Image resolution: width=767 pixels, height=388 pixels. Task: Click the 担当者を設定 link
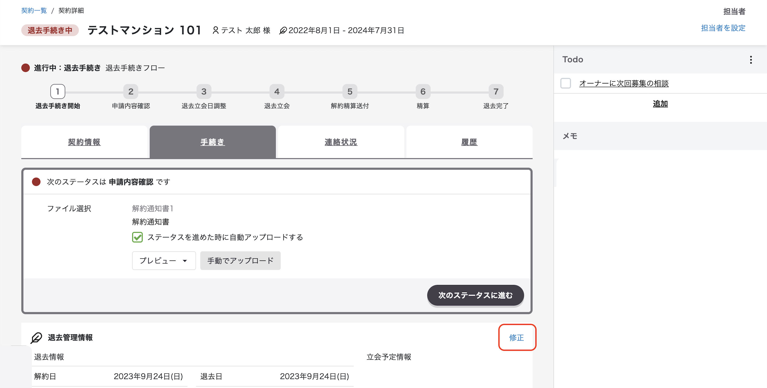coord(723,28)
